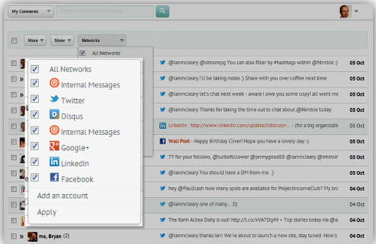Uncheck the LinkedIn network checkbox
This screenshot has width=376, height=244.
pyautogui.click(x=35, y=162)
